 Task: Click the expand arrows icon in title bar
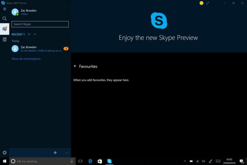point(208,3)
